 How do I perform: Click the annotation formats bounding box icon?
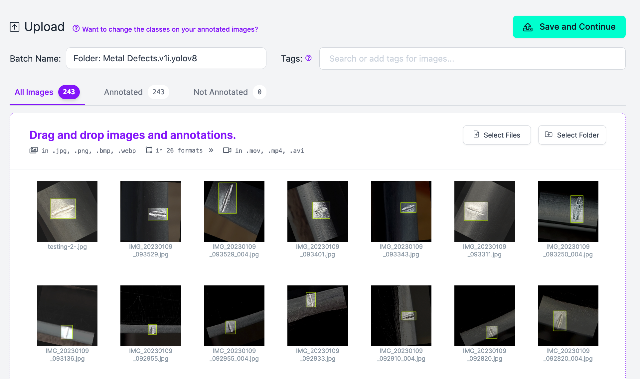(x=149, y=150)
